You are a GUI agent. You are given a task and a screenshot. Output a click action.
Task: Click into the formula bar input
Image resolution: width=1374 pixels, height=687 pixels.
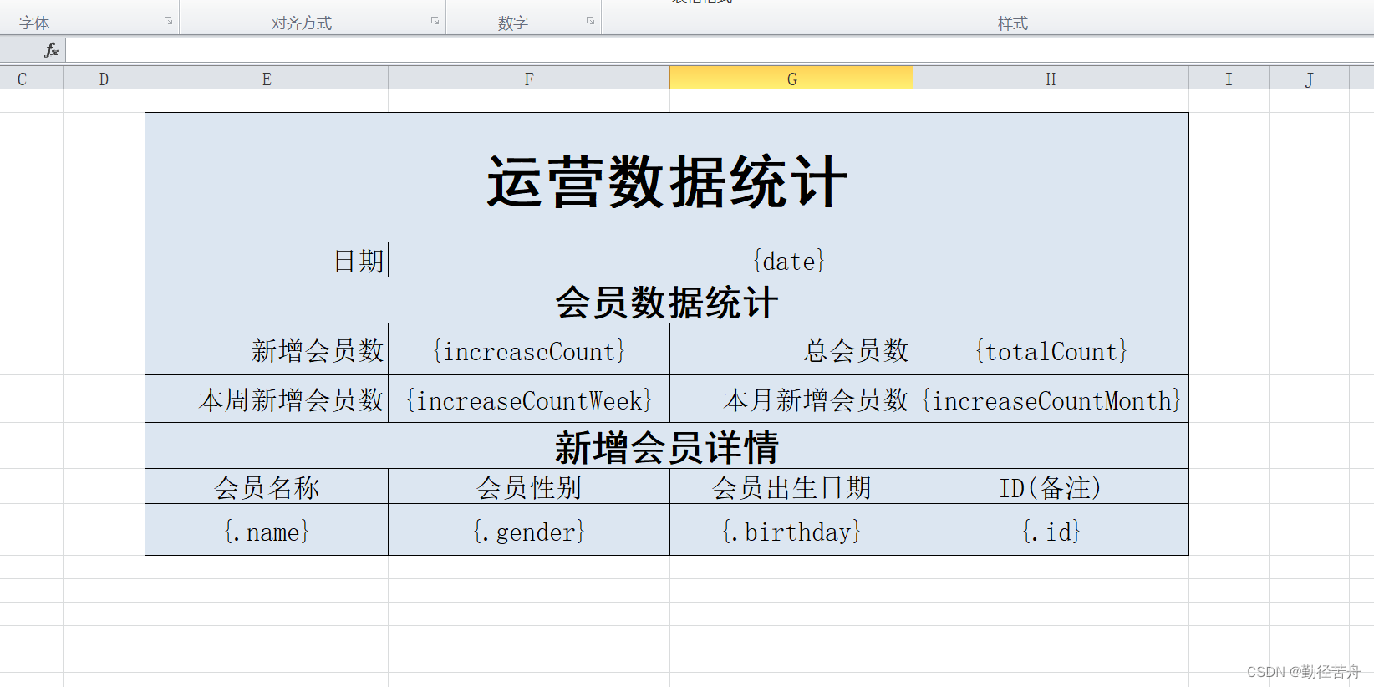[x=719, y=50]
